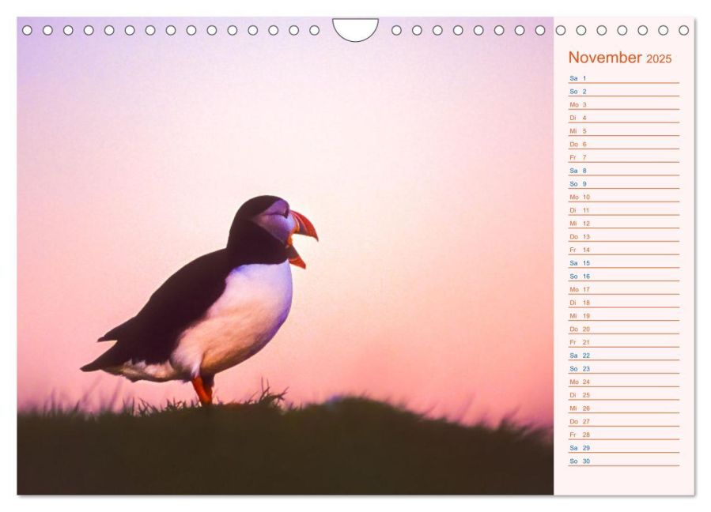The height and width of the screenshot is (512, 711).
Task: Select the Mo 24 date row
Action: click(623, 382)
